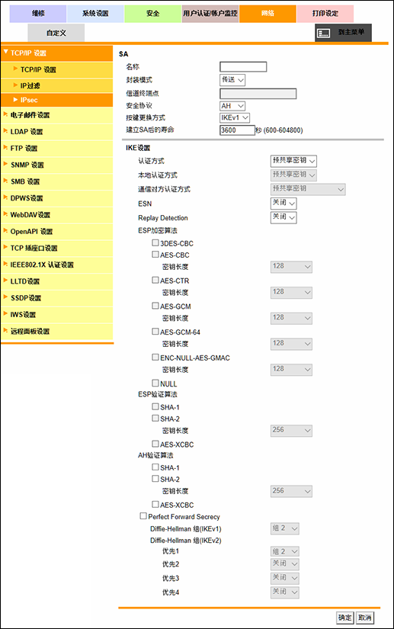This screenshot has width=394, height=629.
Task: Open the 优先1 dropdown
Action: pos(285,551)
